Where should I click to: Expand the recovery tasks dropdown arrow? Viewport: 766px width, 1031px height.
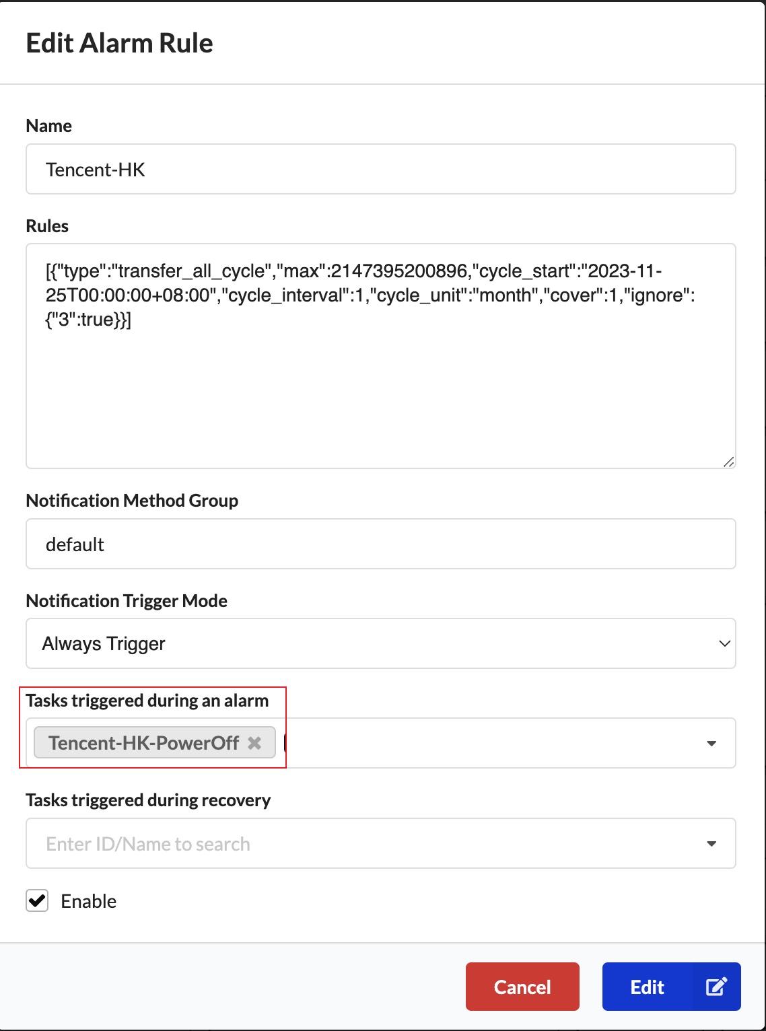[x=711, y=844]
